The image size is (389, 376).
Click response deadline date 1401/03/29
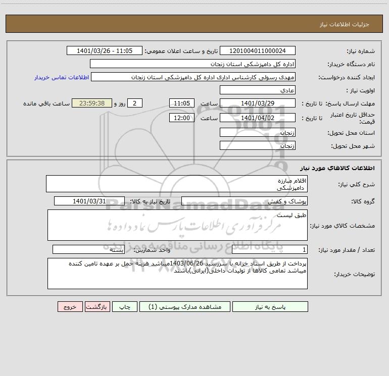pyautogui.click(x=258, y=103)
